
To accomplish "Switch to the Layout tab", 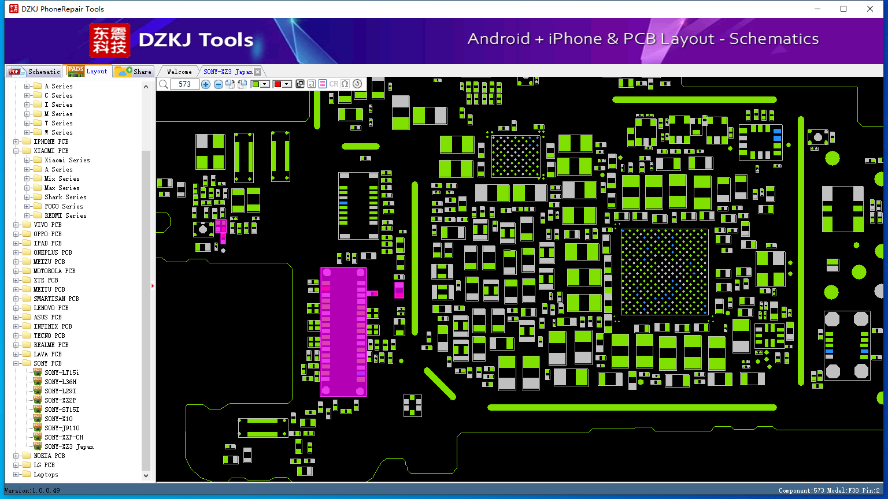I will point(87,71).
